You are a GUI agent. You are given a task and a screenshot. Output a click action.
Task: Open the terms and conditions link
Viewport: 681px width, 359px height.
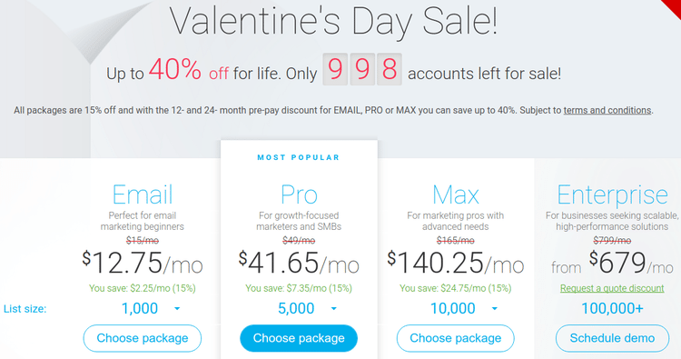click(x=607, y=110)
